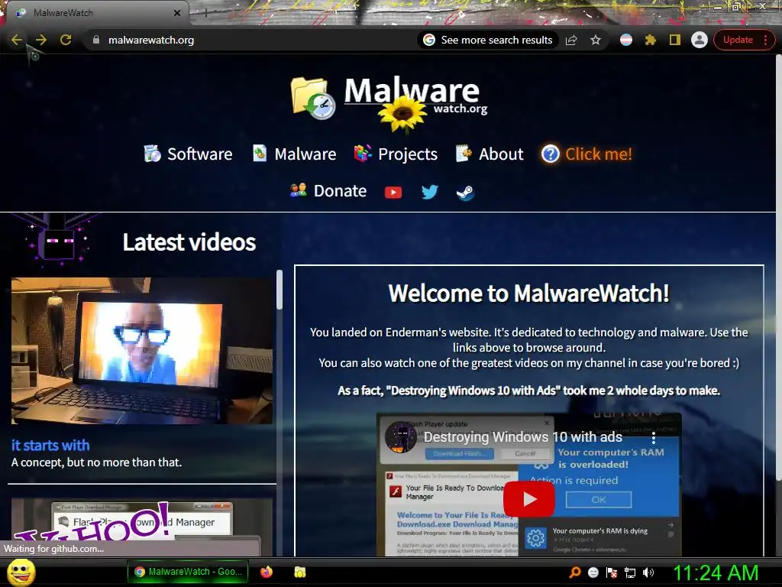Viewport: 782px width, 587px height.
Task: Open the See more search results chip
Action: pyautogui.click(x=488, y=40)
